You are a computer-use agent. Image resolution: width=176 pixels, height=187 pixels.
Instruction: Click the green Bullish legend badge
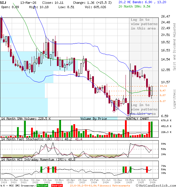[42, 185]
